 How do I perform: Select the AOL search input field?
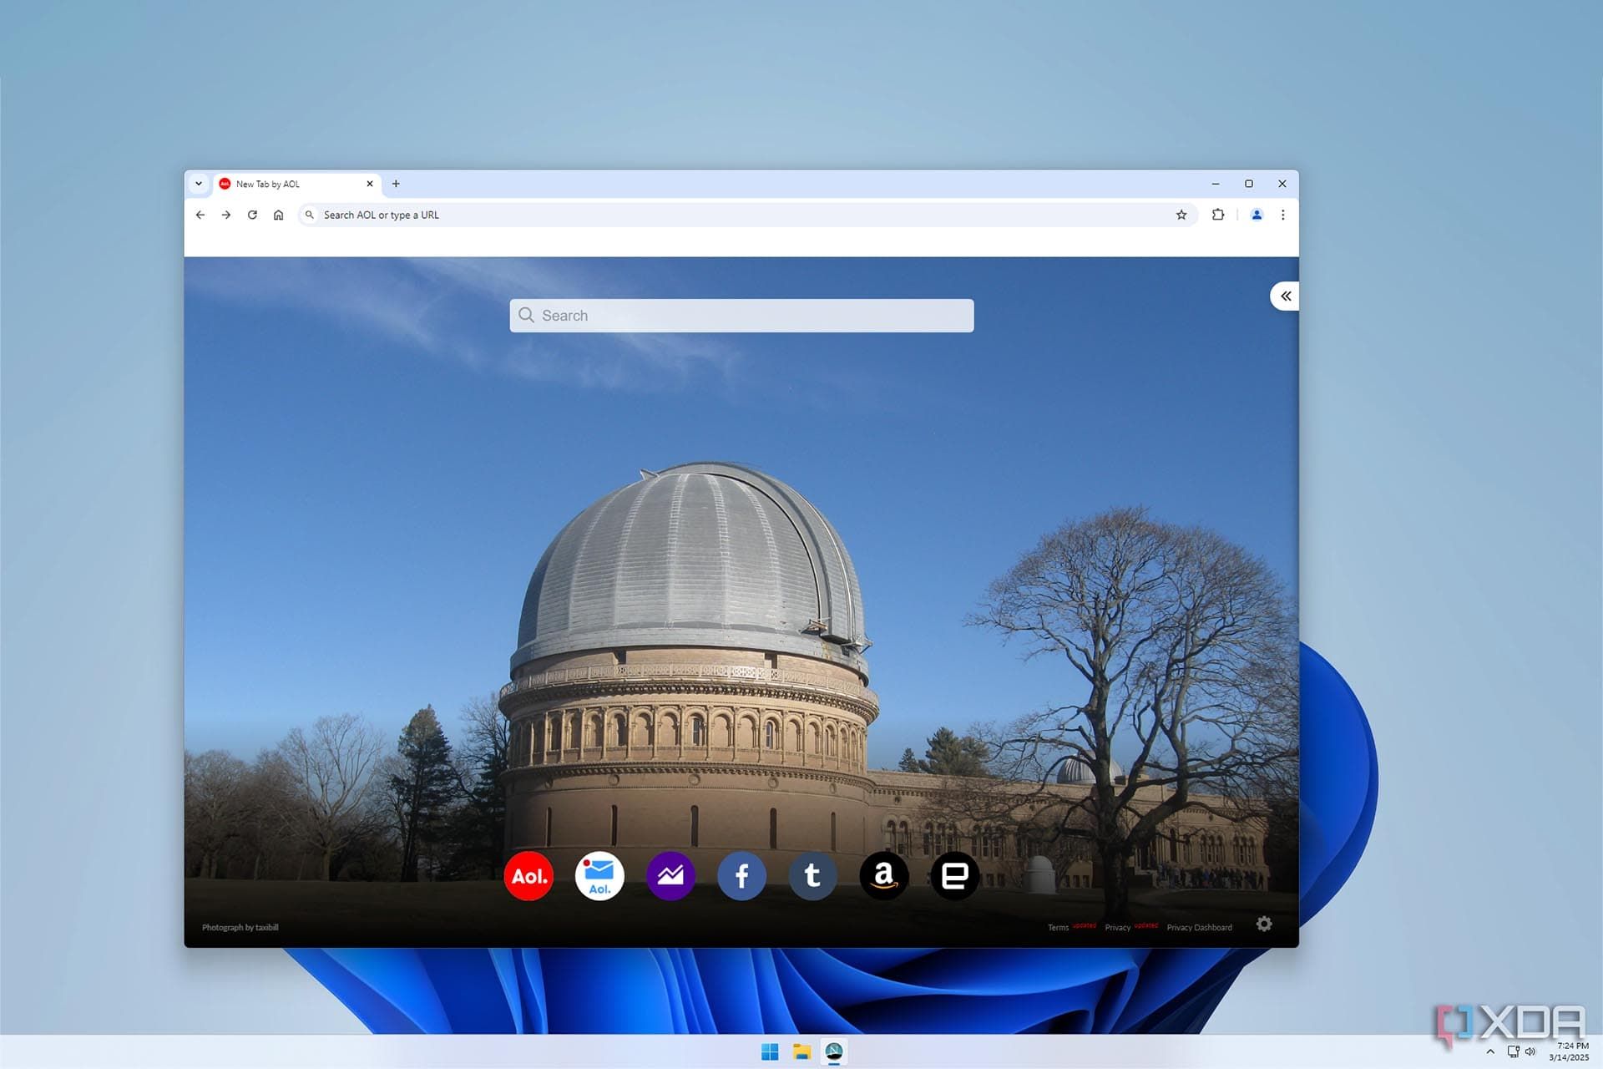point(741,315)
